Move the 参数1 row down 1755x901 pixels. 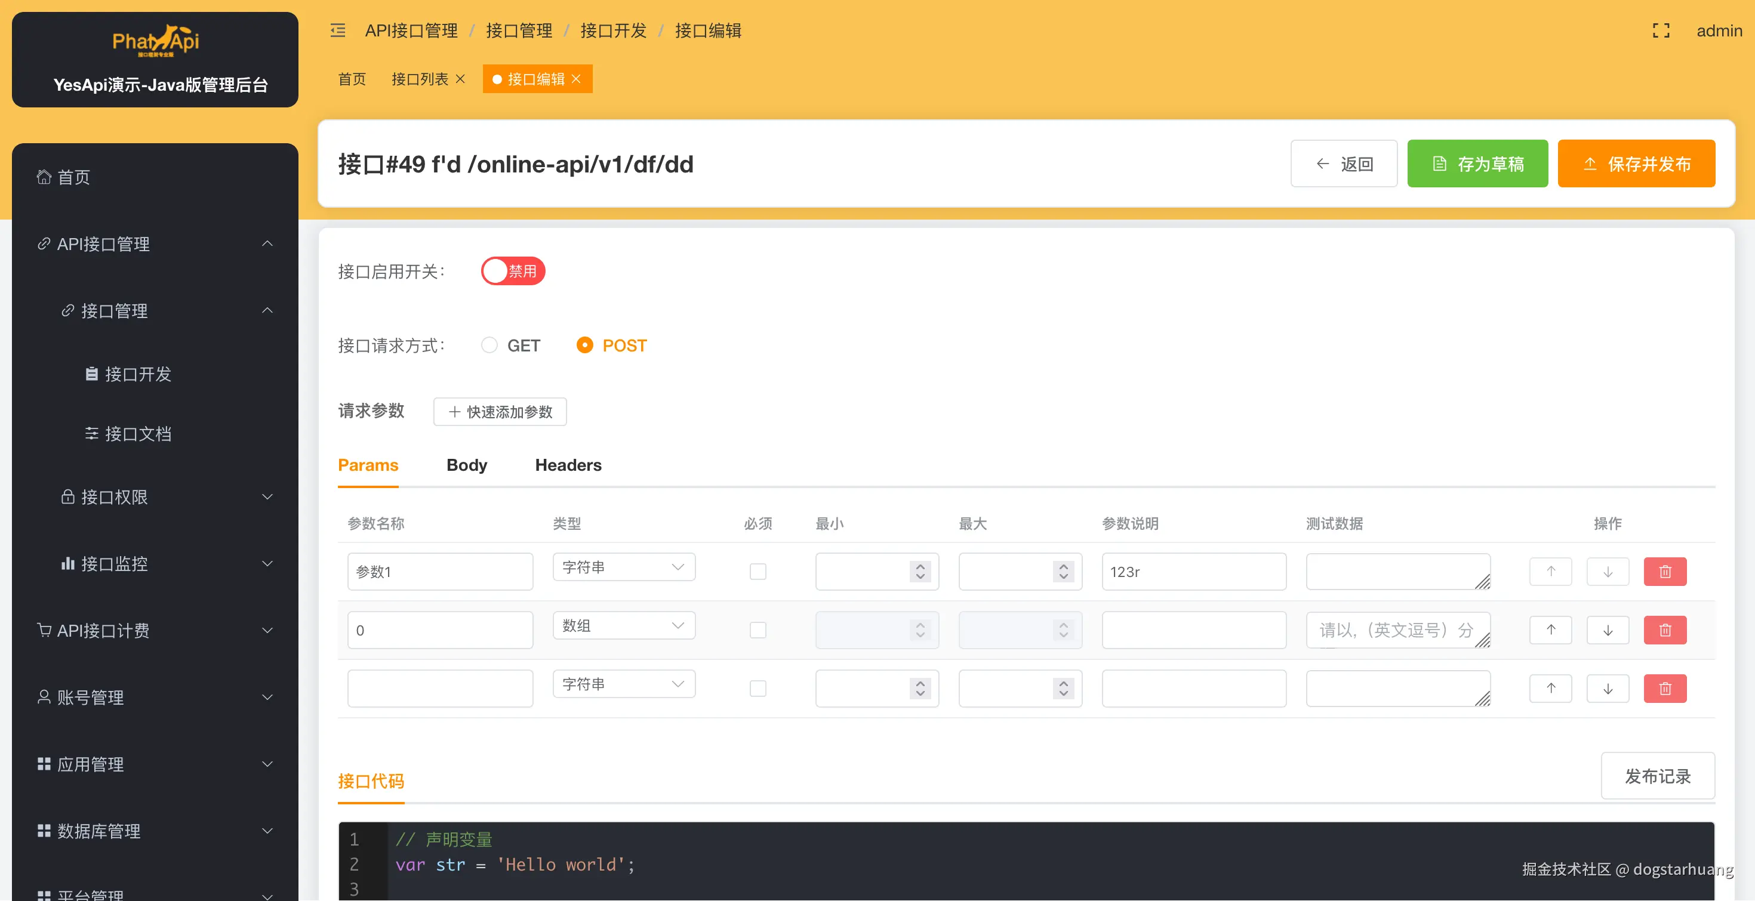click(1607, 572)
